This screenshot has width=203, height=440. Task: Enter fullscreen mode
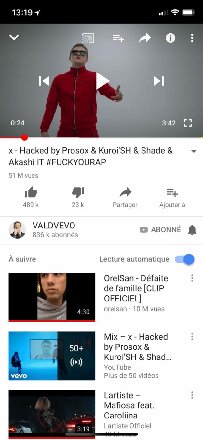[188, 123]
